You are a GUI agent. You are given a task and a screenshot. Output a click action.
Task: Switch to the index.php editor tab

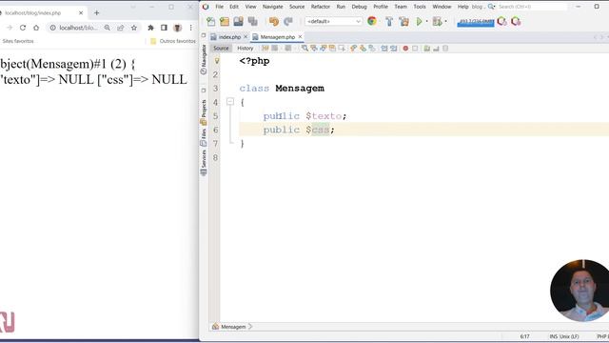tap(229, 37)
